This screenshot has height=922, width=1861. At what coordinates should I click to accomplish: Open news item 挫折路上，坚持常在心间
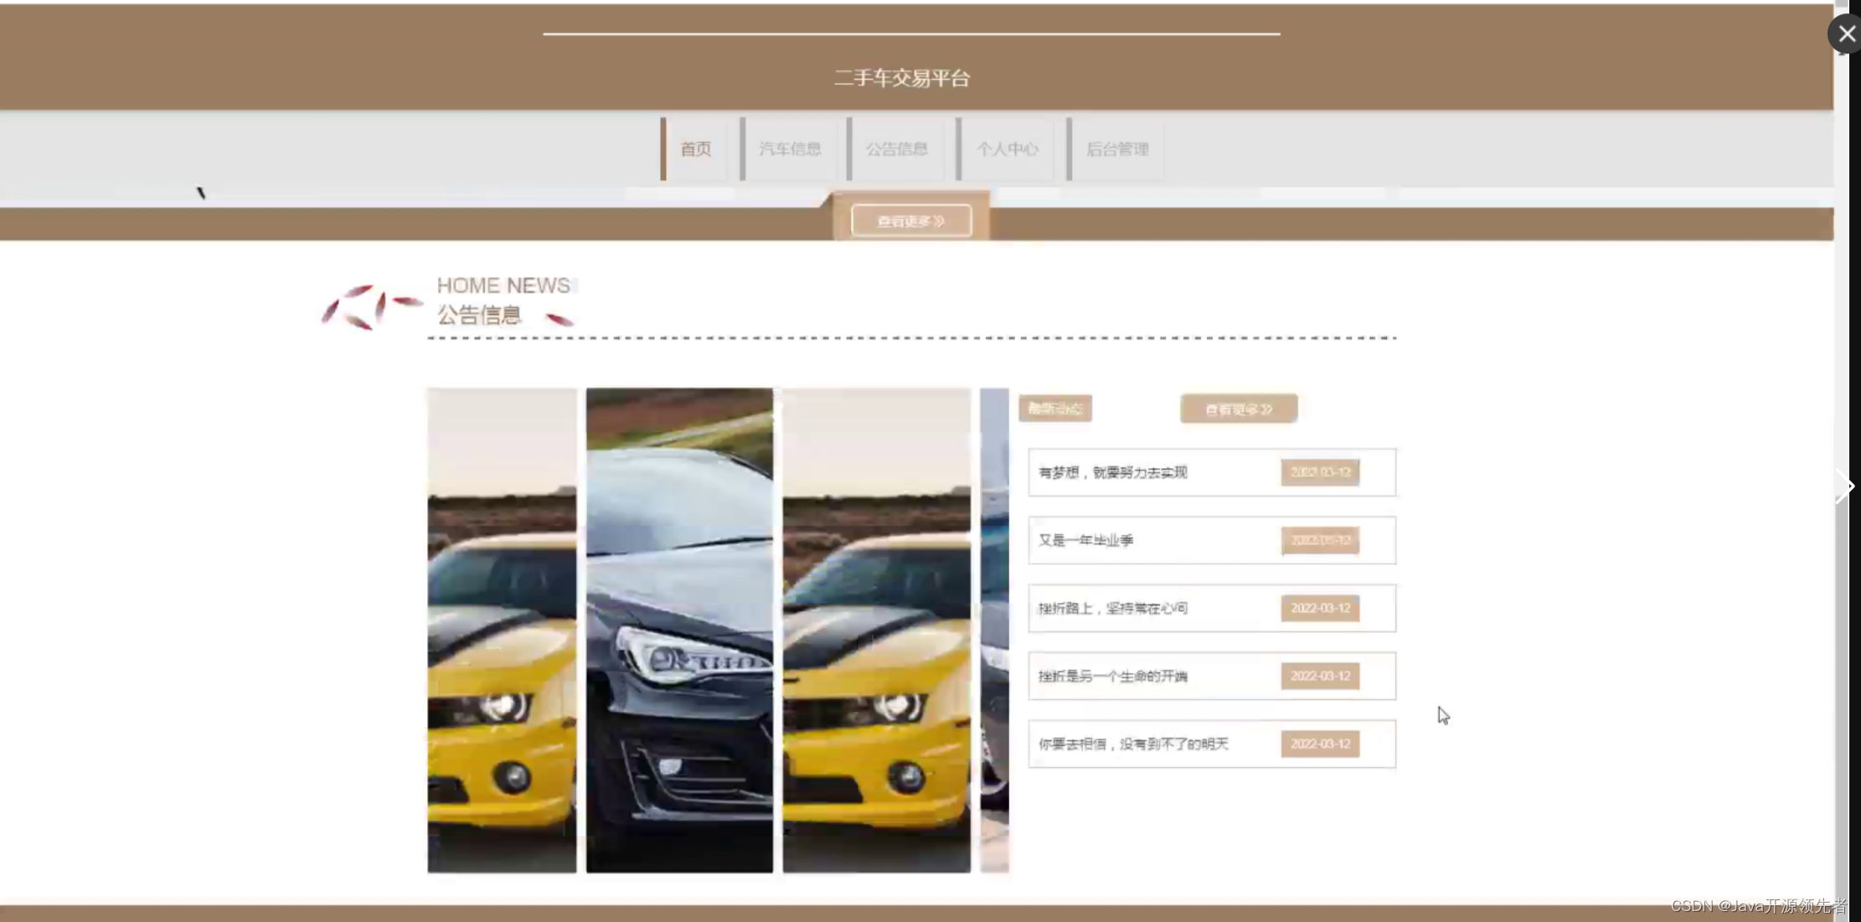click(1113, 608)
